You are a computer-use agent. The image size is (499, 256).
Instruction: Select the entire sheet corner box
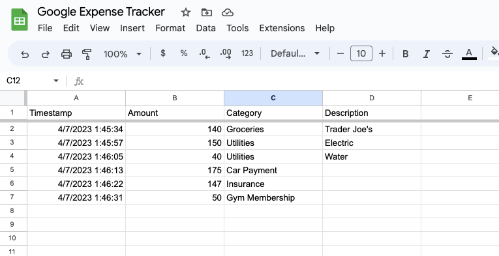[13, 98]
